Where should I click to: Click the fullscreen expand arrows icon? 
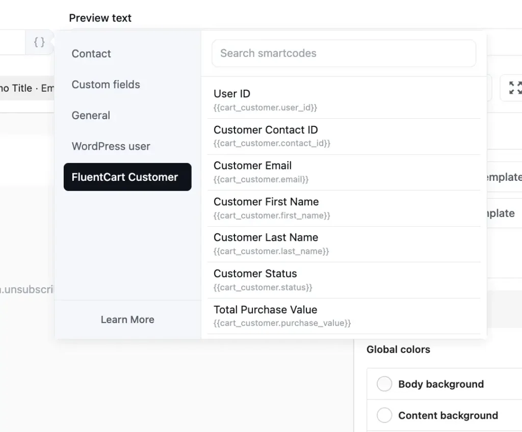click(x=515, y=88)
